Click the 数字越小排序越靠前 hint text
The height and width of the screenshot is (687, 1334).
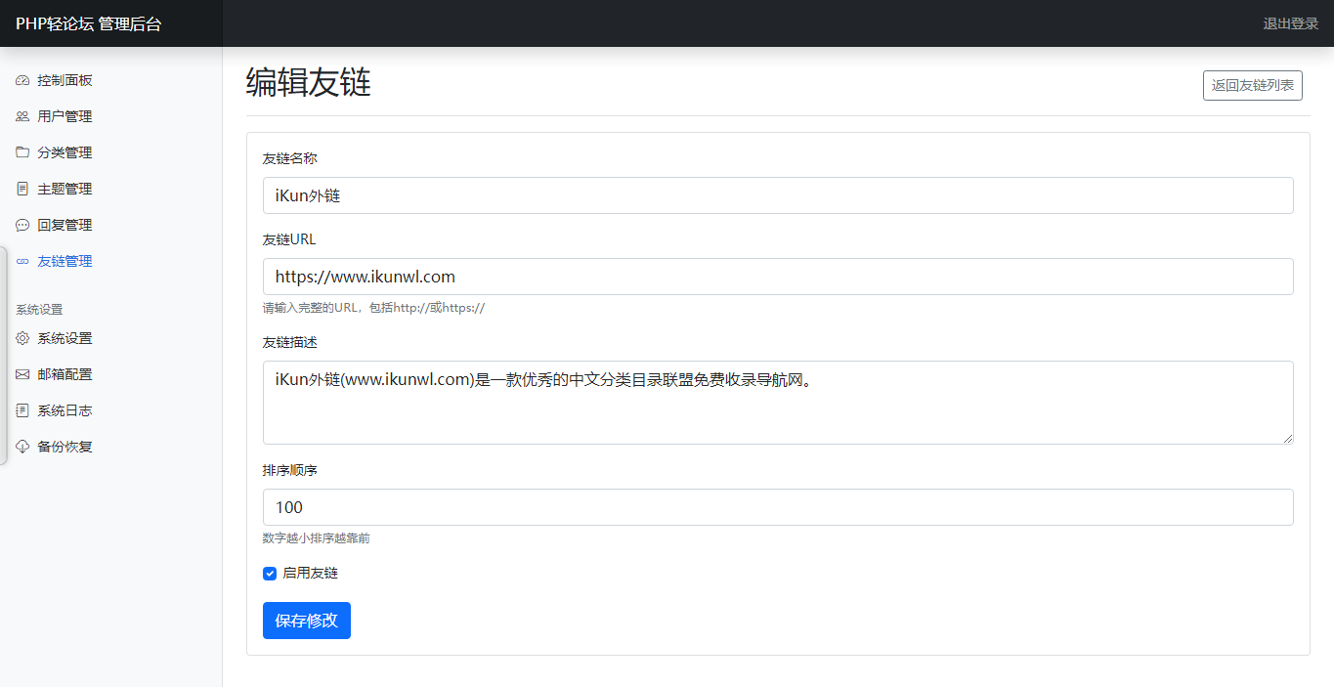[317, 538]
